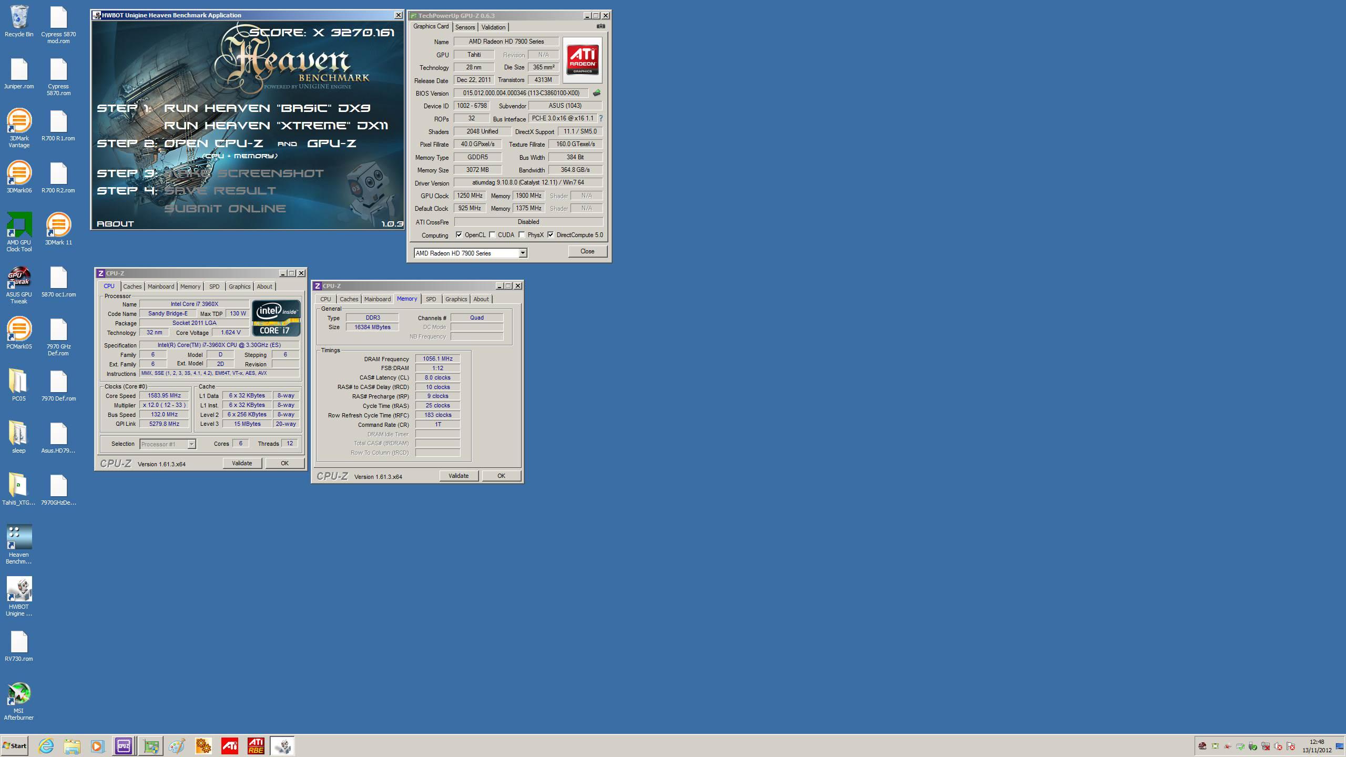Select the sleep folder icon

pos(19,437)
